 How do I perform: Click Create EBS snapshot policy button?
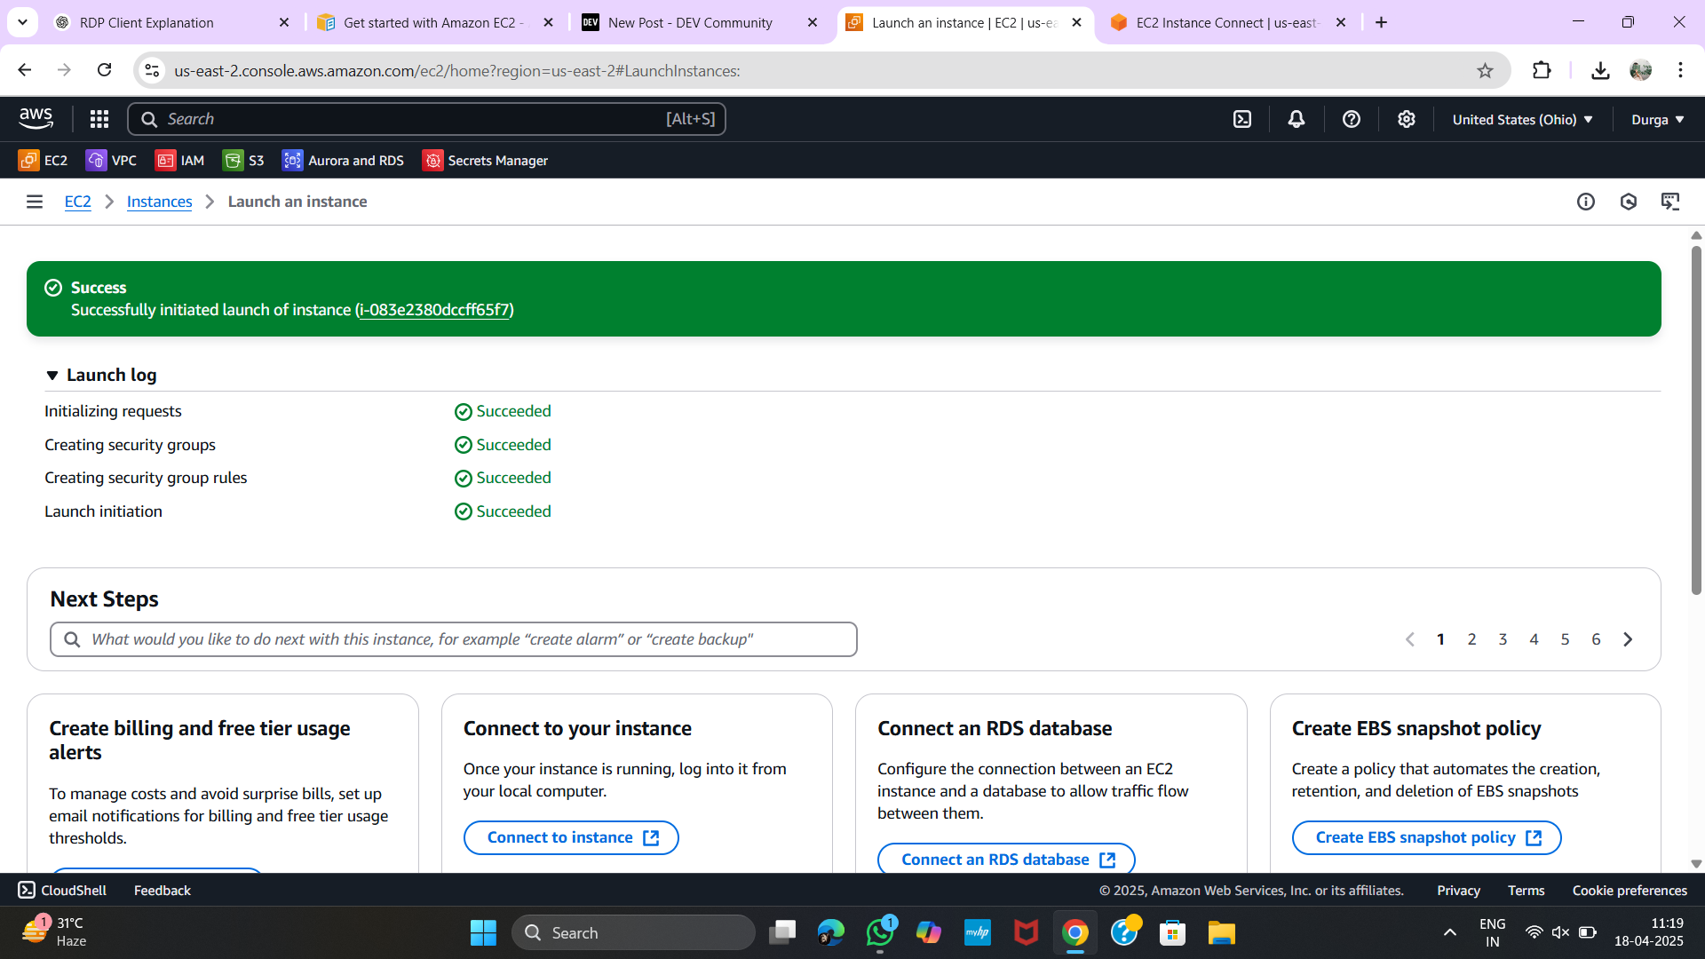point(1426,837)
